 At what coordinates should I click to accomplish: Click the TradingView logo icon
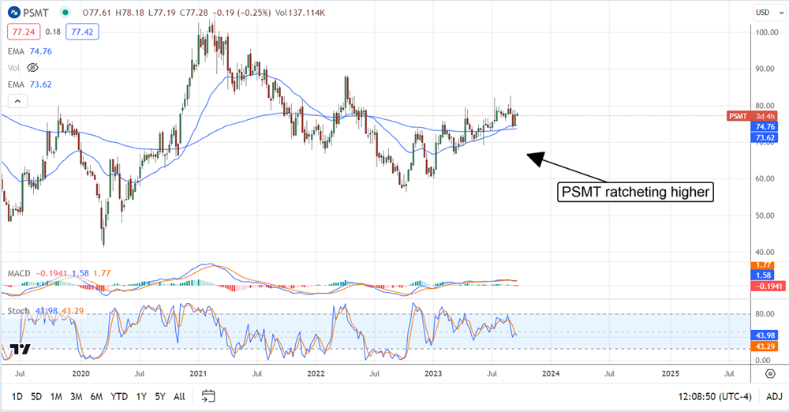pyautogui.click(x=21, y=349)
